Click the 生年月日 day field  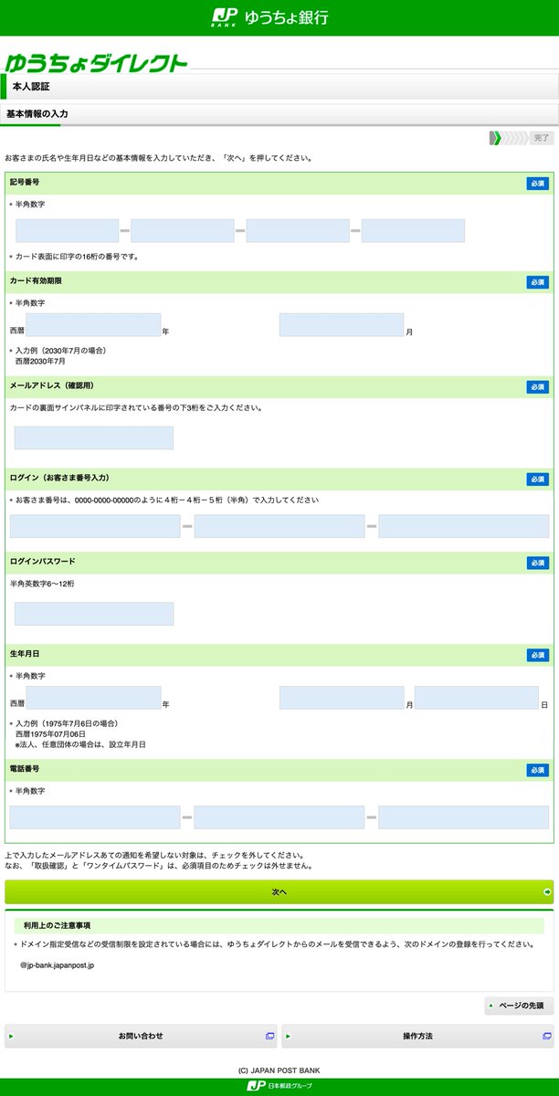tap(477, 698)
